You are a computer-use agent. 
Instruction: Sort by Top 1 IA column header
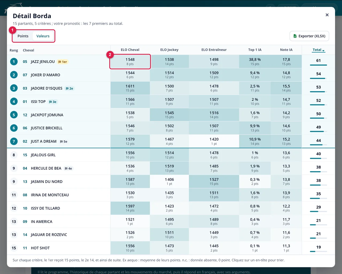coord(255,50)
